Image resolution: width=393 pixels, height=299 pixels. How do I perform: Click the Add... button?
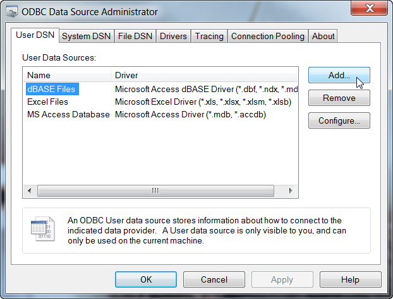[x=339, y=75]
